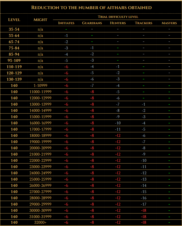This screenshot has height=226, width=182.
Task: Click the might cell '19000-19999'
Action: click(x=41, y=142)
